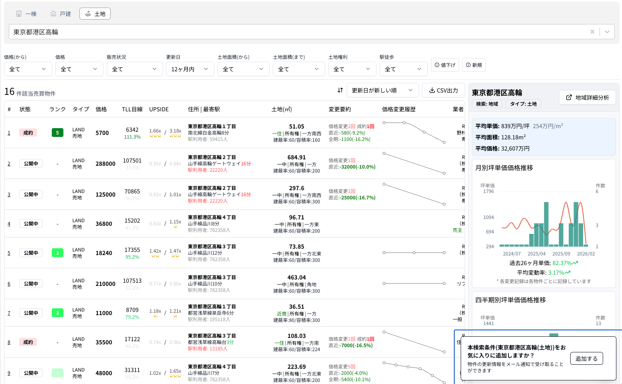Viewport: 622px width, 384px height.
Task: Open the 販売状況 dropdown
Action: (x=134, y=69)
